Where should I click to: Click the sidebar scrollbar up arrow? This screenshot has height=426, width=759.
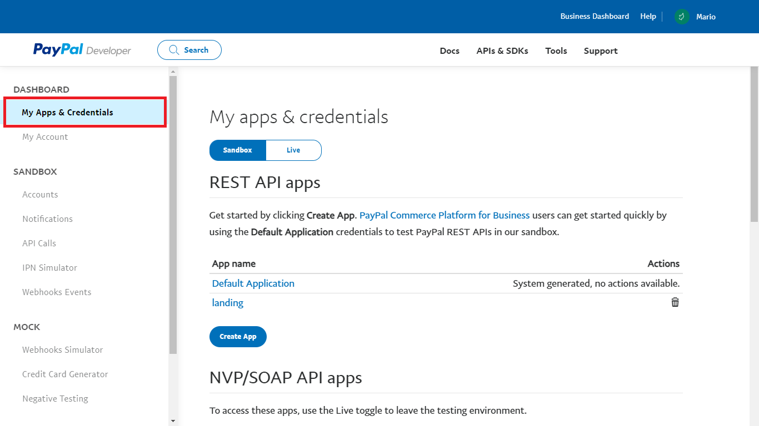173,72
